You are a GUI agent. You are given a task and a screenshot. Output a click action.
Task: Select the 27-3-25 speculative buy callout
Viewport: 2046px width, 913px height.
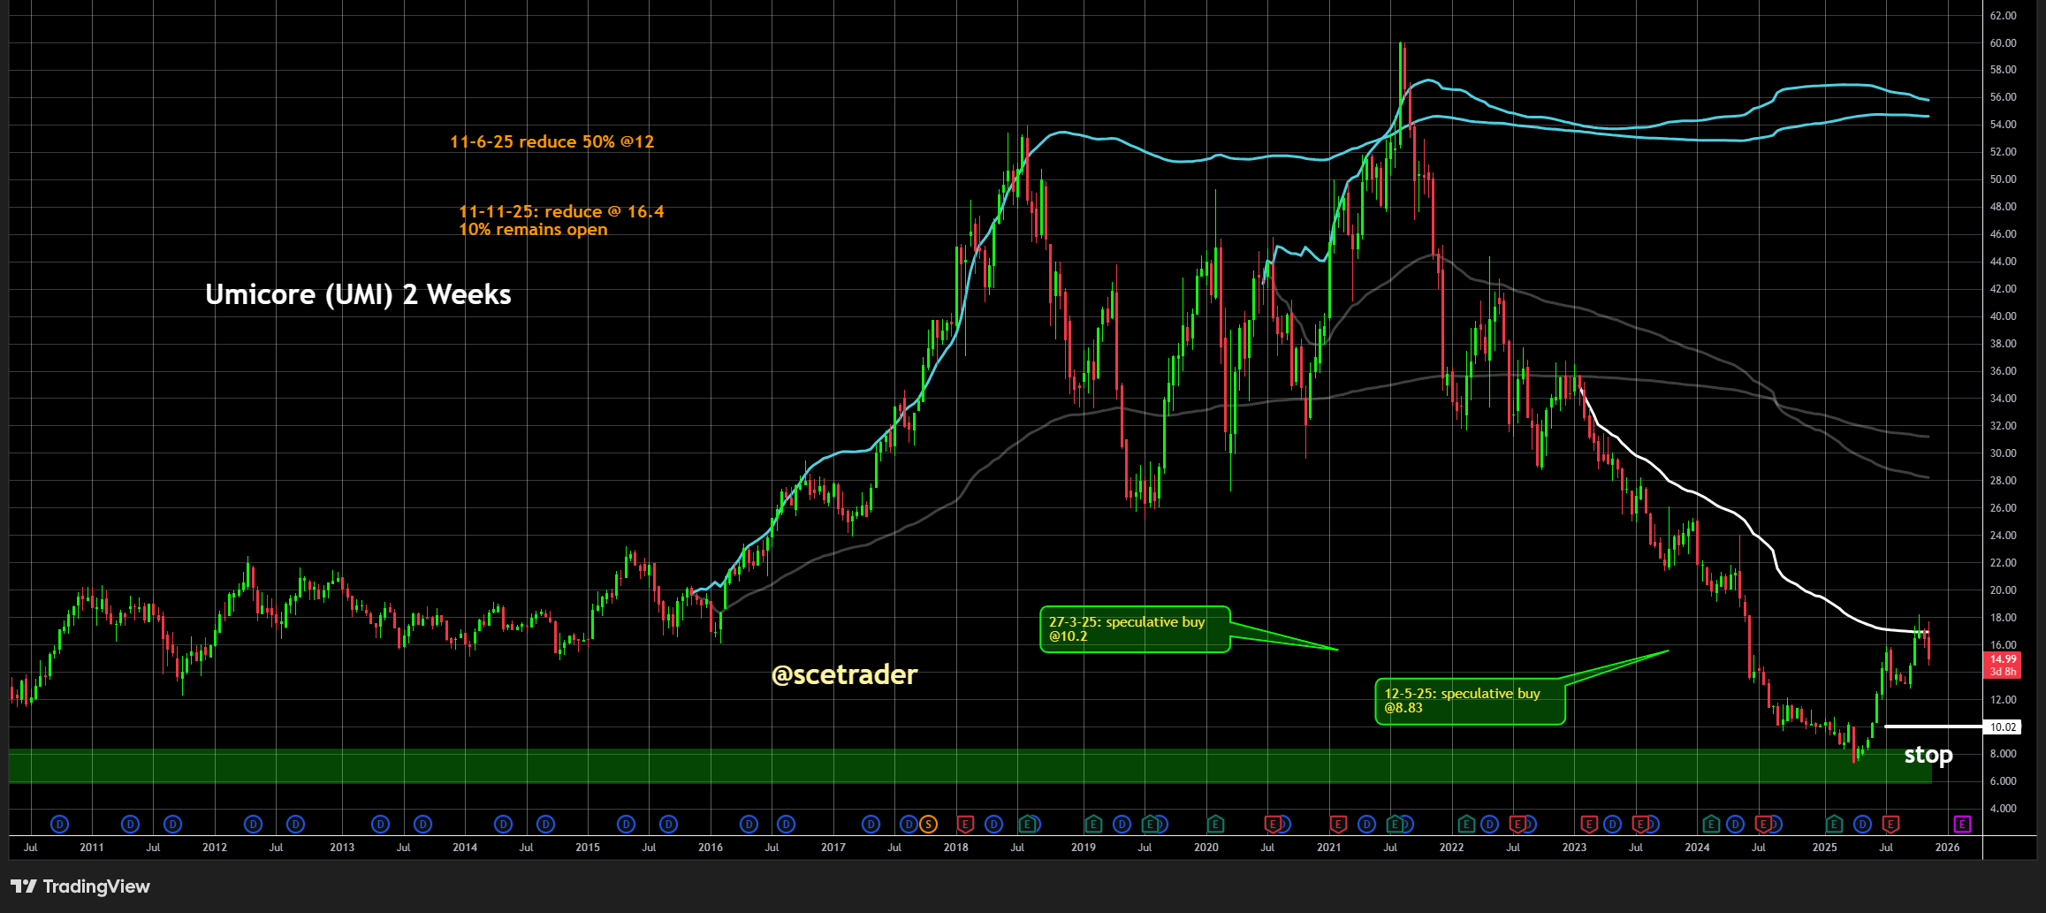click(x=1134, y=629)
